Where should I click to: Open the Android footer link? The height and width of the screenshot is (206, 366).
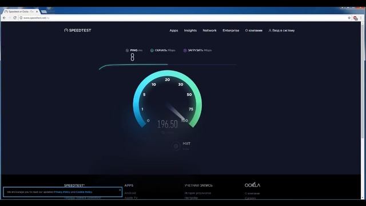[x=130, y=193]
